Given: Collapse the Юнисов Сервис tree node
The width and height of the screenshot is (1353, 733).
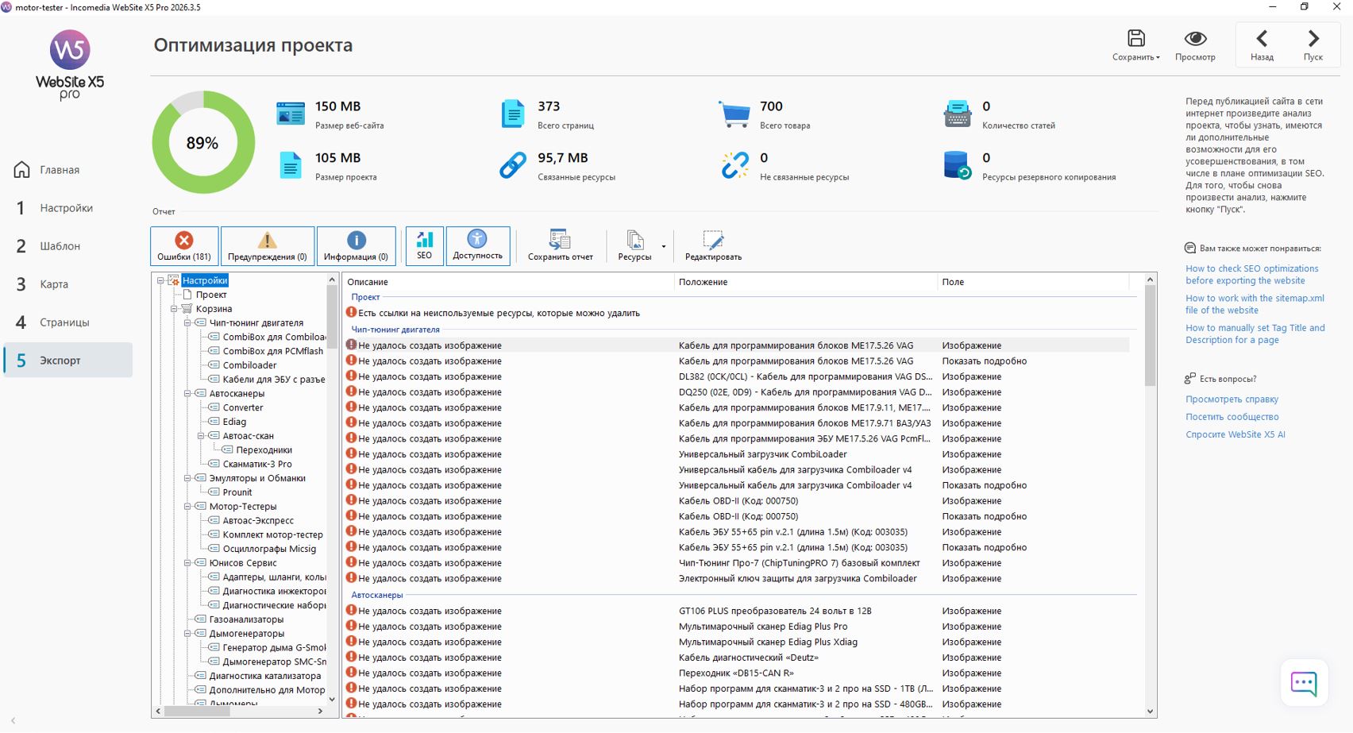Looking at the screenshot, I should point(187,563).
